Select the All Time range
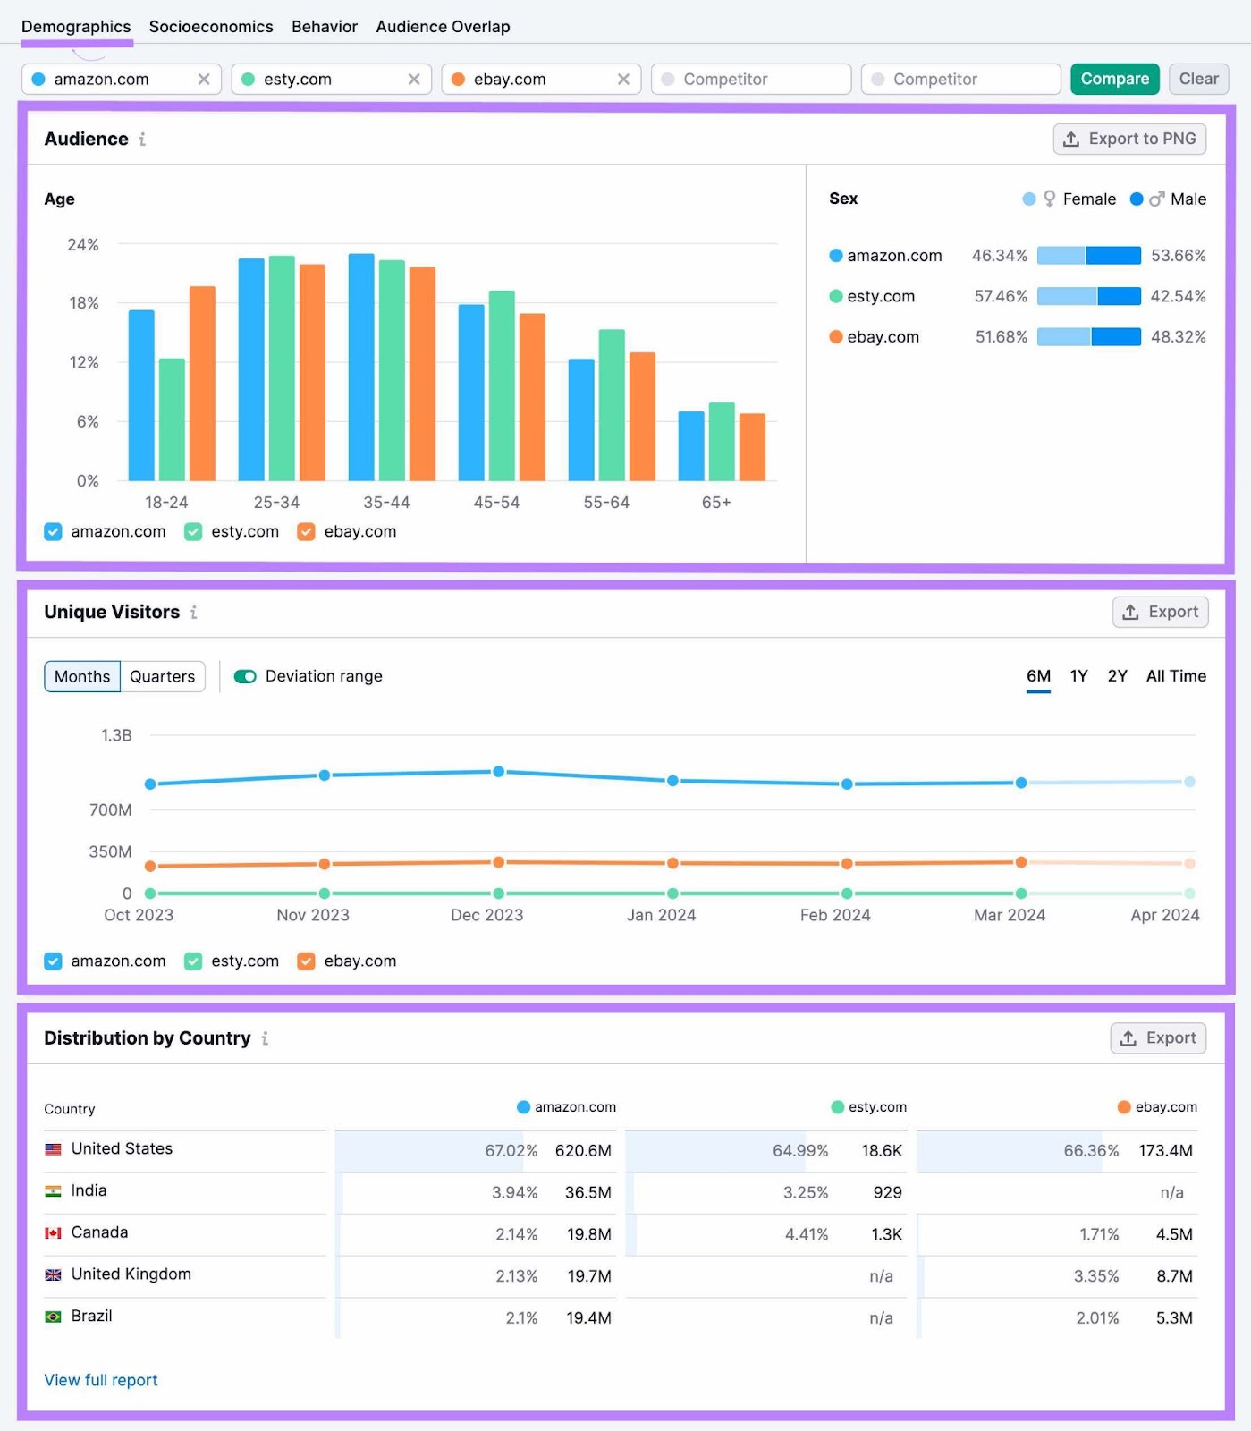The width and height of the screenshot is (1251, 1431). (x=1176, y=677)
